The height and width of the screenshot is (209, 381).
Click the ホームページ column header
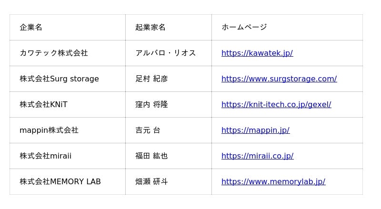click(244, 27)
